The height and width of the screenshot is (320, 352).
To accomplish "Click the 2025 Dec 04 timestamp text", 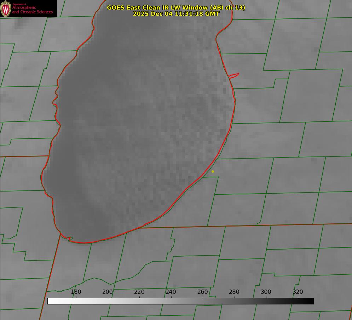I will click(x=176, y=14).
